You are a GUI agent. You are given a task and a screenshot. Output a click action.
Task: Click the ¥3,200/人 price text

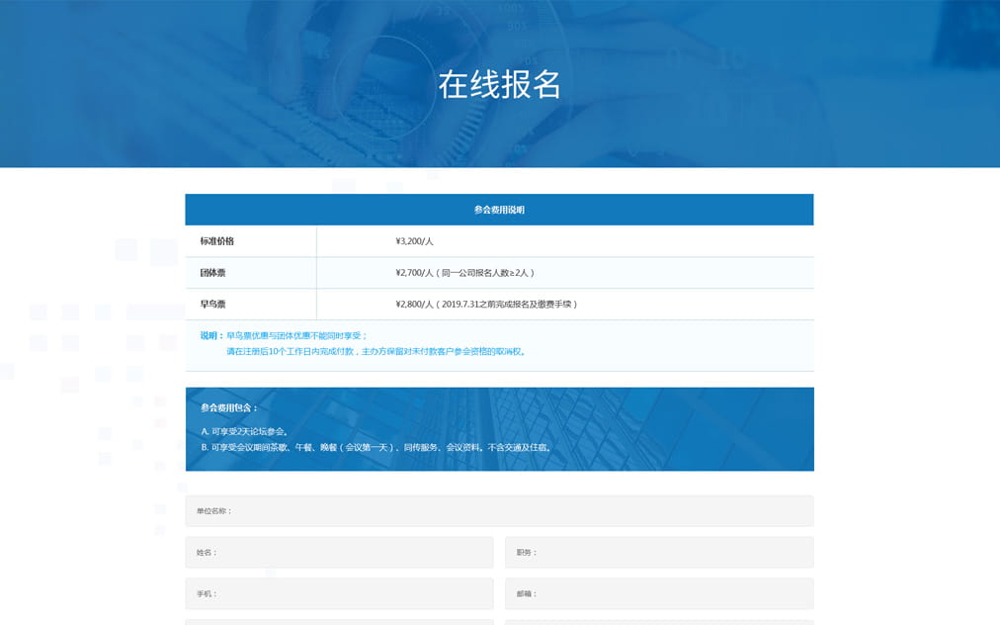tap(414, 241)
